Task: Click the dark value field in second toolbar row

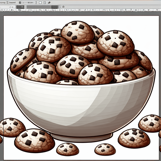Action: (20, 7)
